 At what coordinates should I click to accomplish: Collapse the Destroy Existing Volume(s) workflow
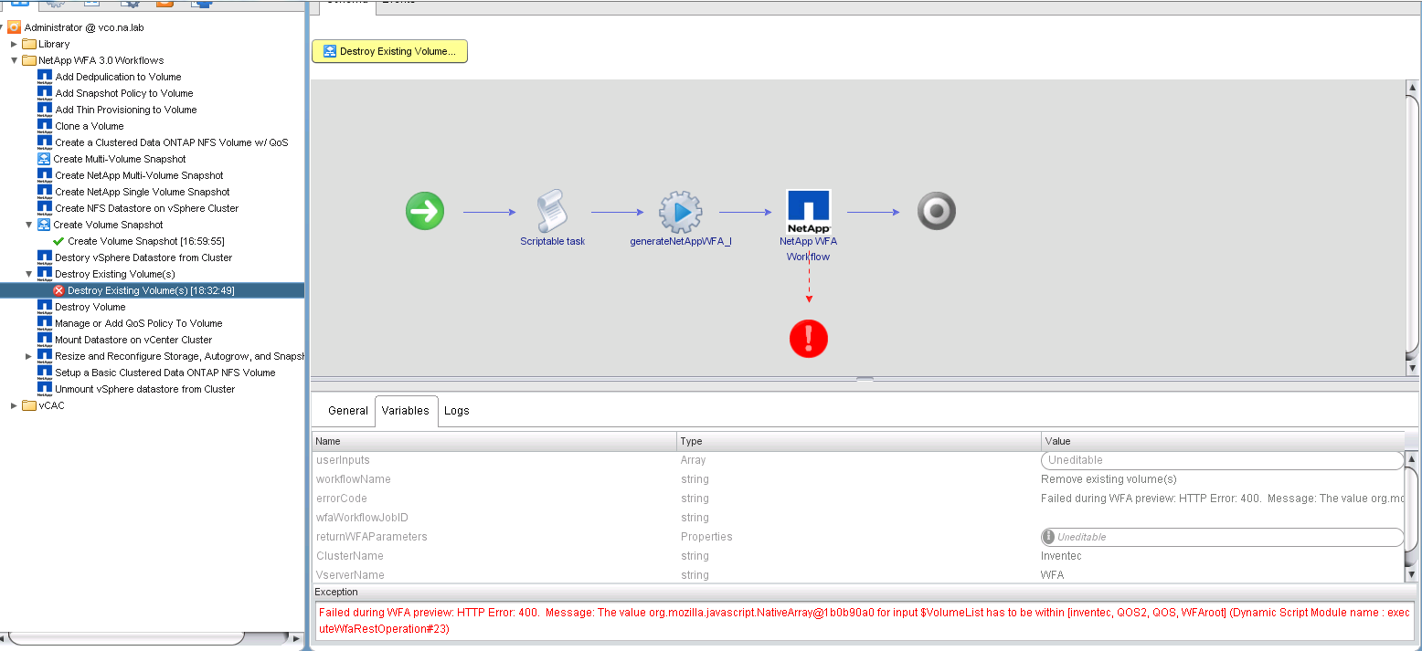click(x=28, y=274)
